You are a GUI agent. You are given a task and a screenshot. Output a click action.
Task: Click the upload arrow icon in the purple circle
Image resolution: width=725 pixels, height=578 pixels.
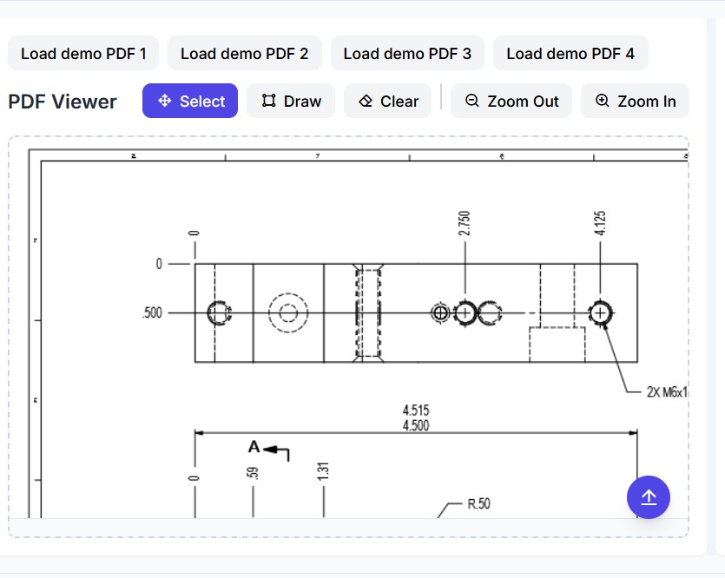click(x=649, y=497)
